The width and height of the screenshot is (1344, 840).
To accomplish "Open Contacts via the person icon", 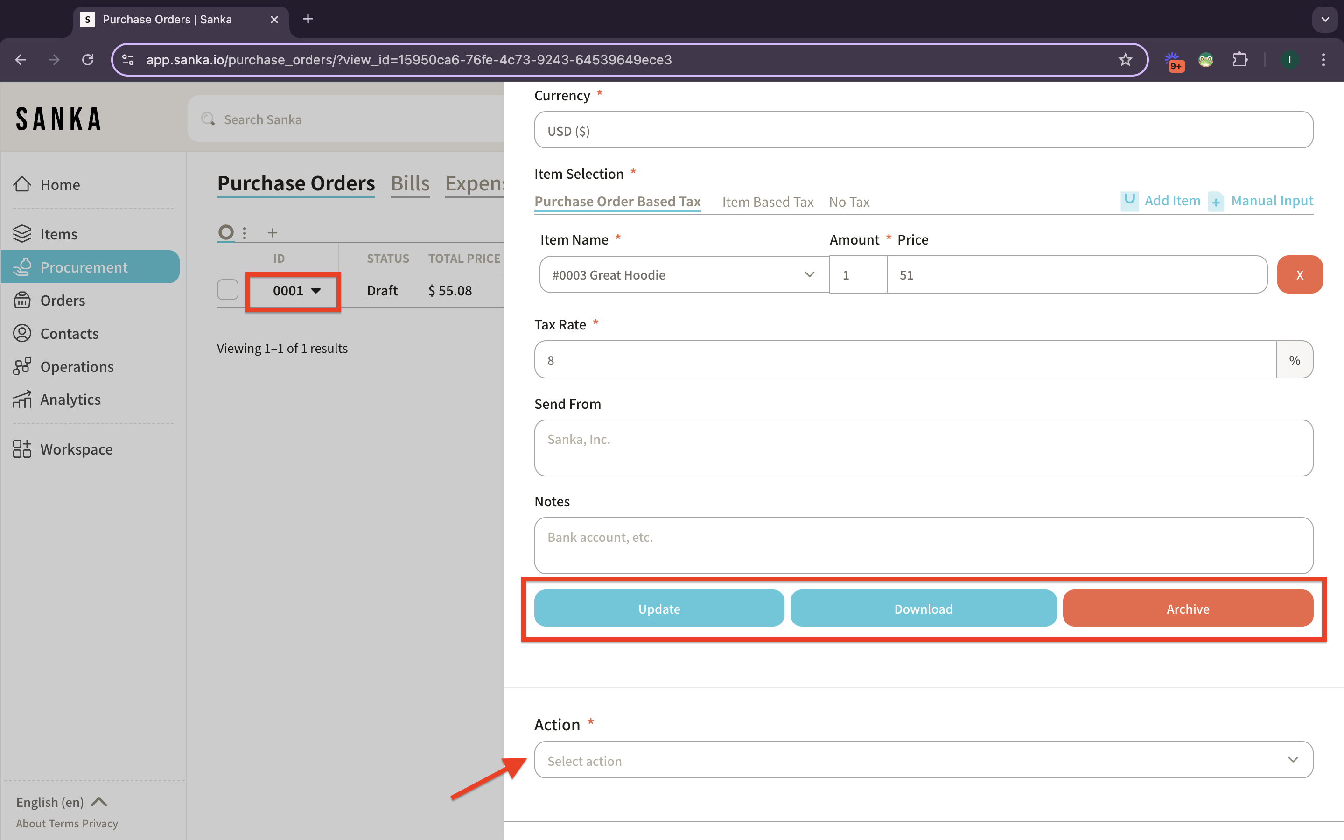I will (x=22, y=333).
